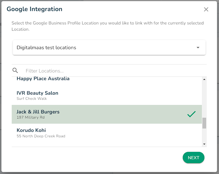Click the 197 Military Rd address text
This screenshot has width=219, height=174.
tap(31, 117)
